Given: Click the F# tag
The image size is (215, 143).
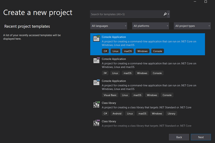Looking at the screenshot, I should point(105,73).
